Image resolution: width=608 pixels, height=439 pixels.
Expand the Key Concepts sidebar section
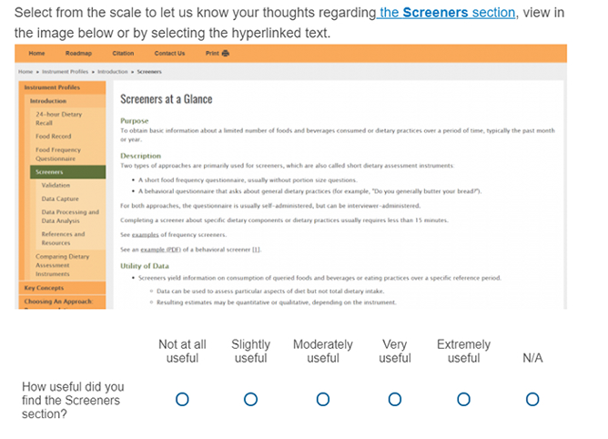[x=44, y=288]
